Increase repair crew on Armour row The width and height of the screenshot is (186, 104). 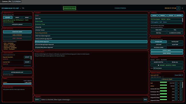[x=181, y=86]
